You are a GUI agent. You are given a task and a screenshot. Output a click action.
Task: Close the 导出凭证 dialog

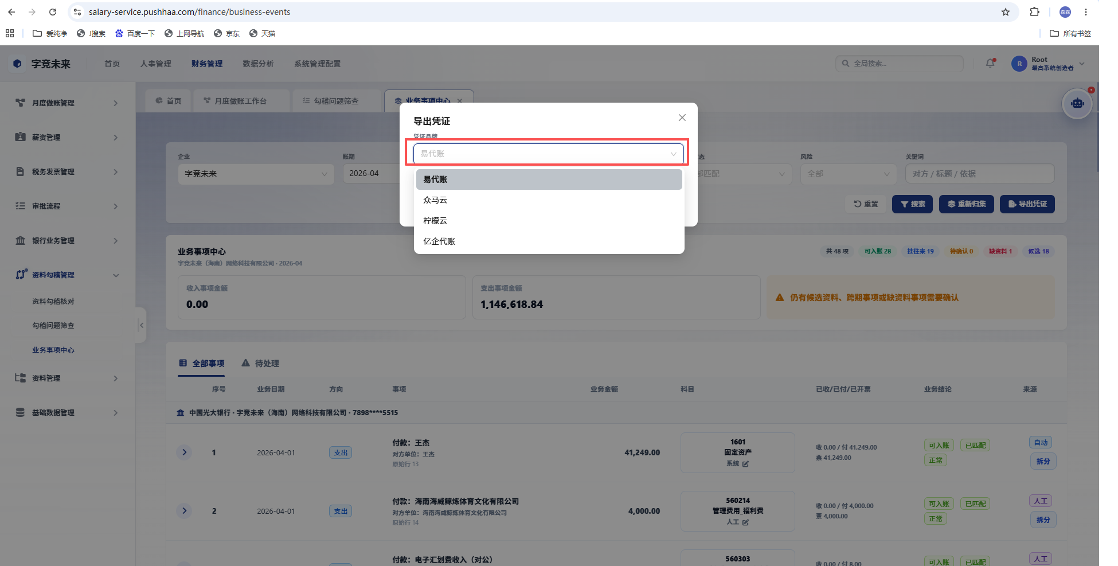click(682, 118)
